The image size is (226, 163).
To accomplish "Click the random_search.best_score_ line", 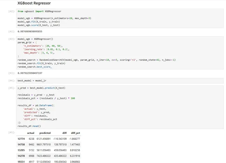I will (34, 67).
